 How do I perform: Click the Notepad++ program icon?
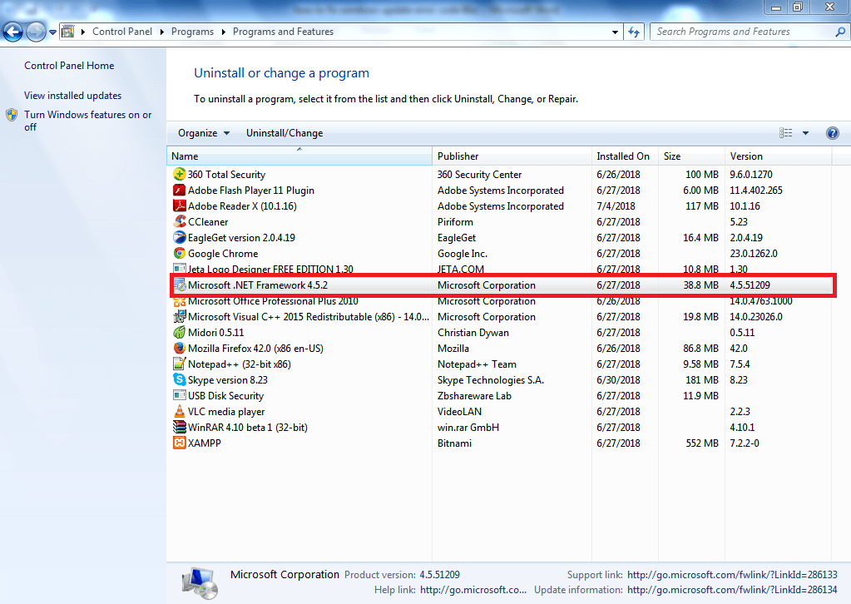pos(179,364)
